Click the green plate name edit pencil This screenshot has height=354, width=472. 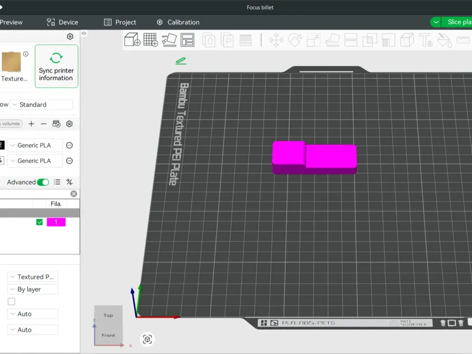(181, 61)
